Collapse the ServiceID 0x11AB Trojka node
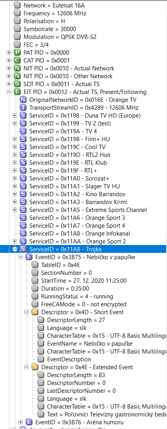Viewport: 167px width, 429px height. tap(15, 249)
